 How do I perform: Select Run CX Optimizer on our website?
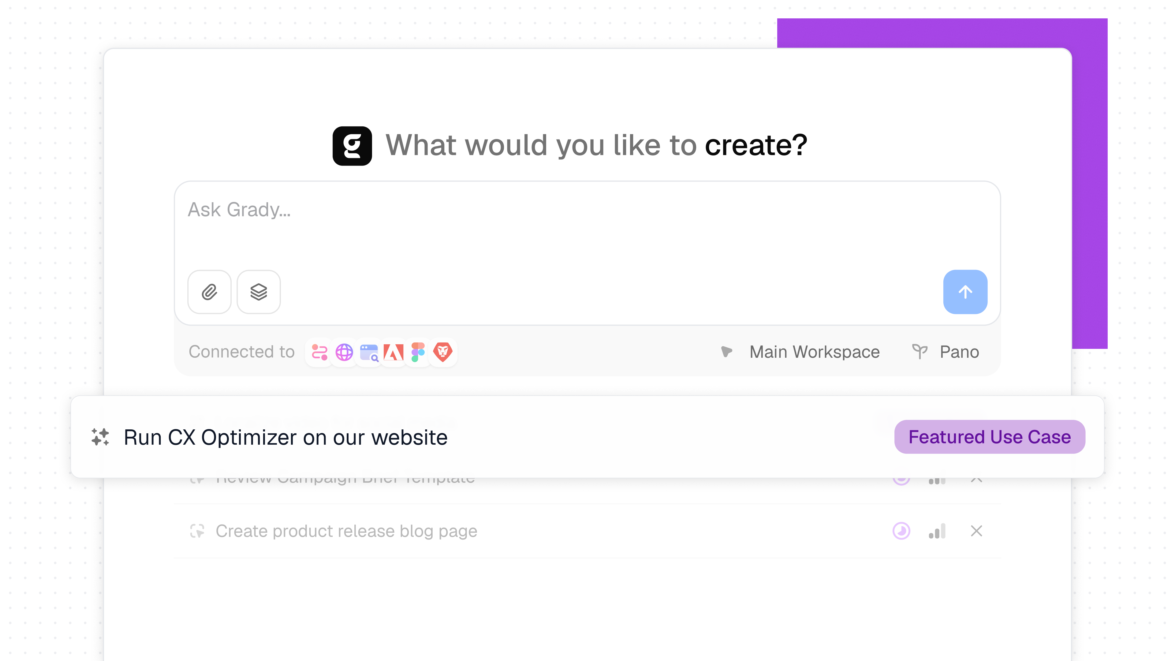[x=285, y=437]
